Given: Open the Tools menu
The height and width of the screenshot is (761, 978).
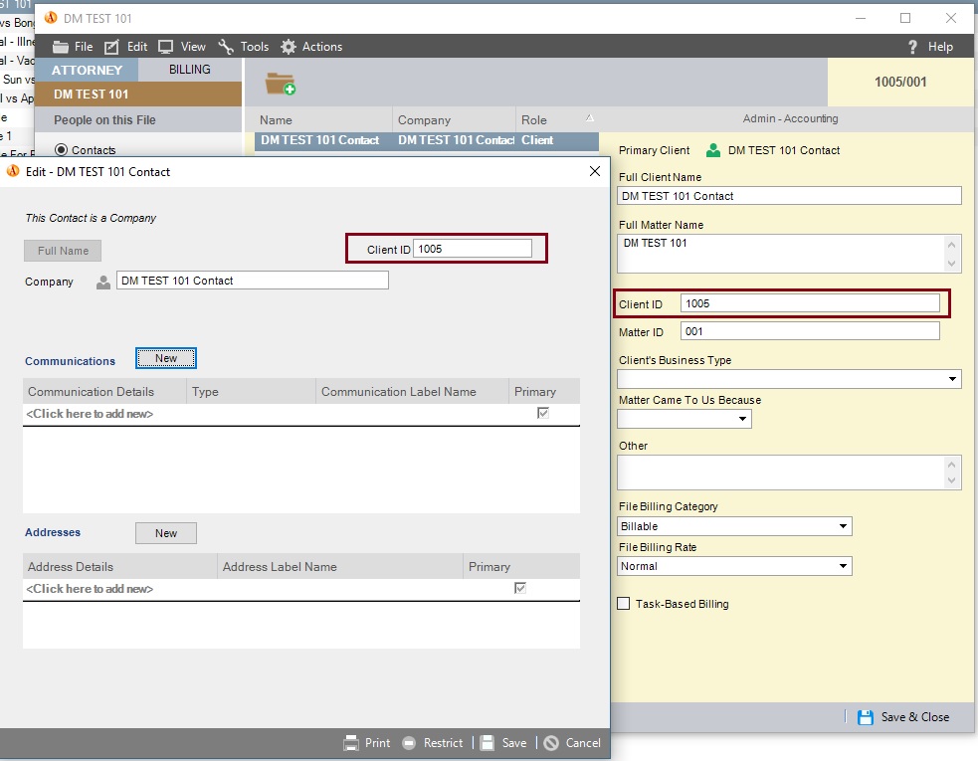Looking at the screenshot, I should point(243,47).
